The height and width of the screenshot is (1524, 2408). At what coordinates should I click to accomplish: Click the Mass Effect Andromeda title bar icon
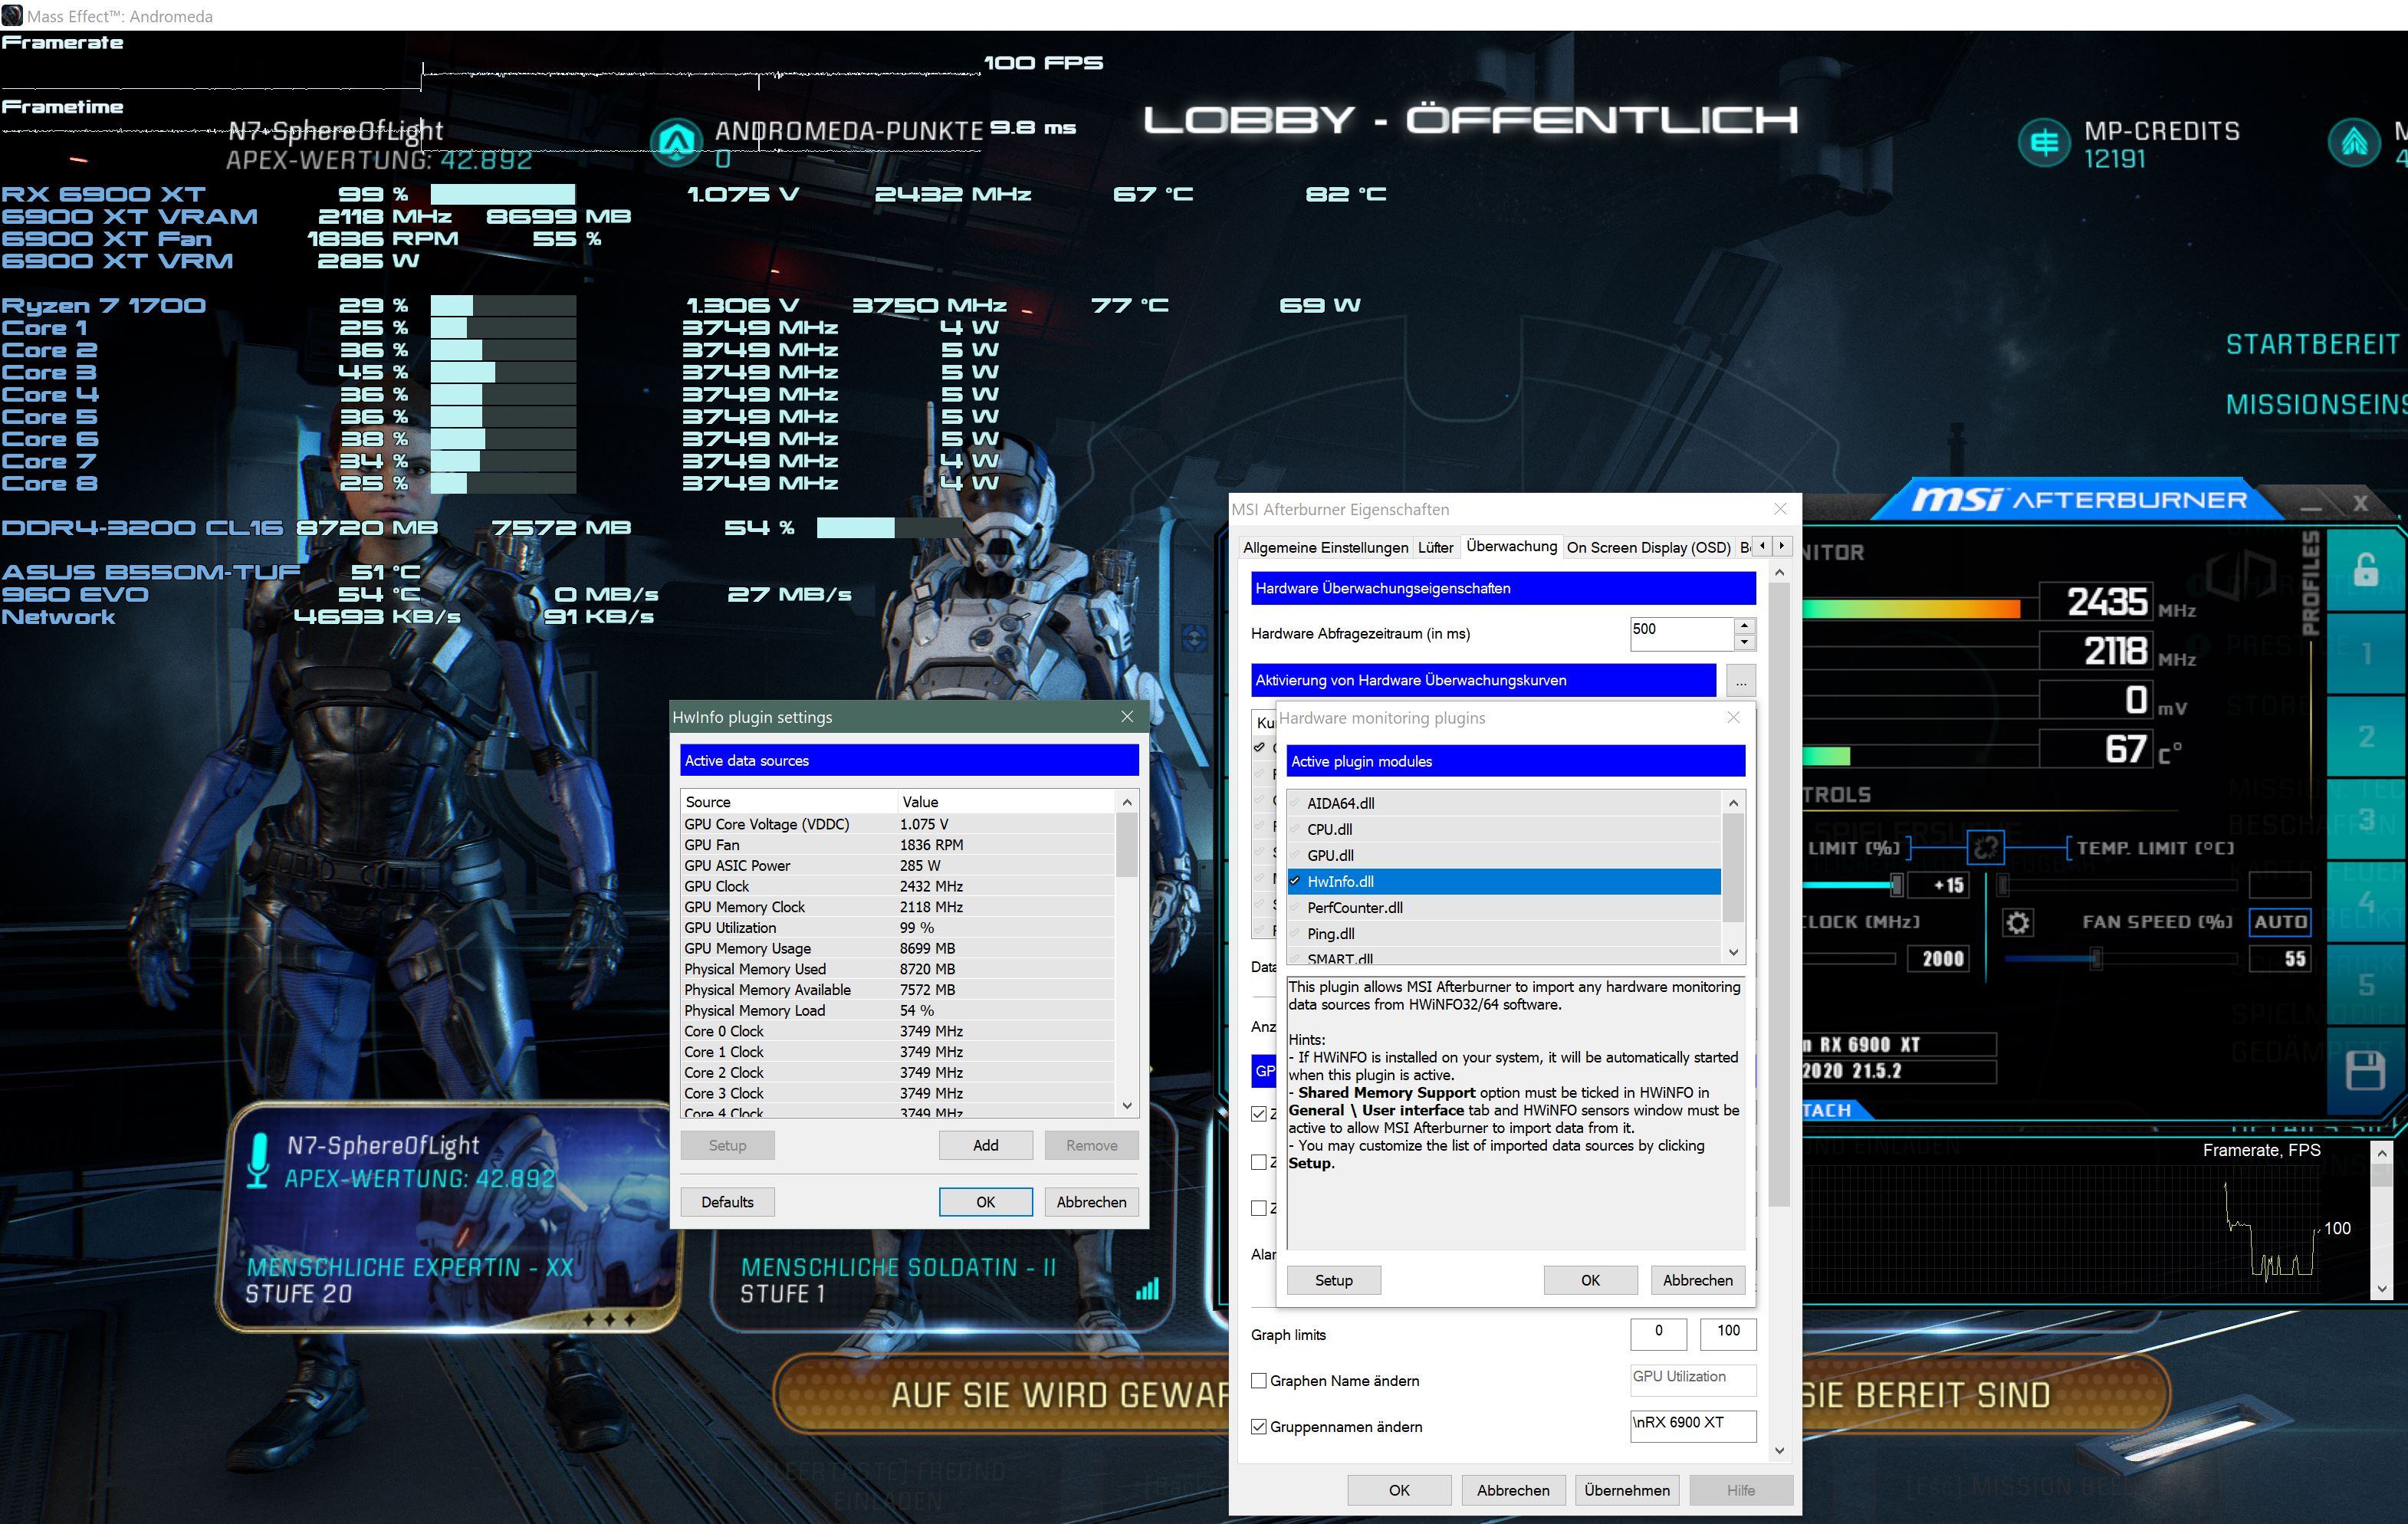pos(12,15)
